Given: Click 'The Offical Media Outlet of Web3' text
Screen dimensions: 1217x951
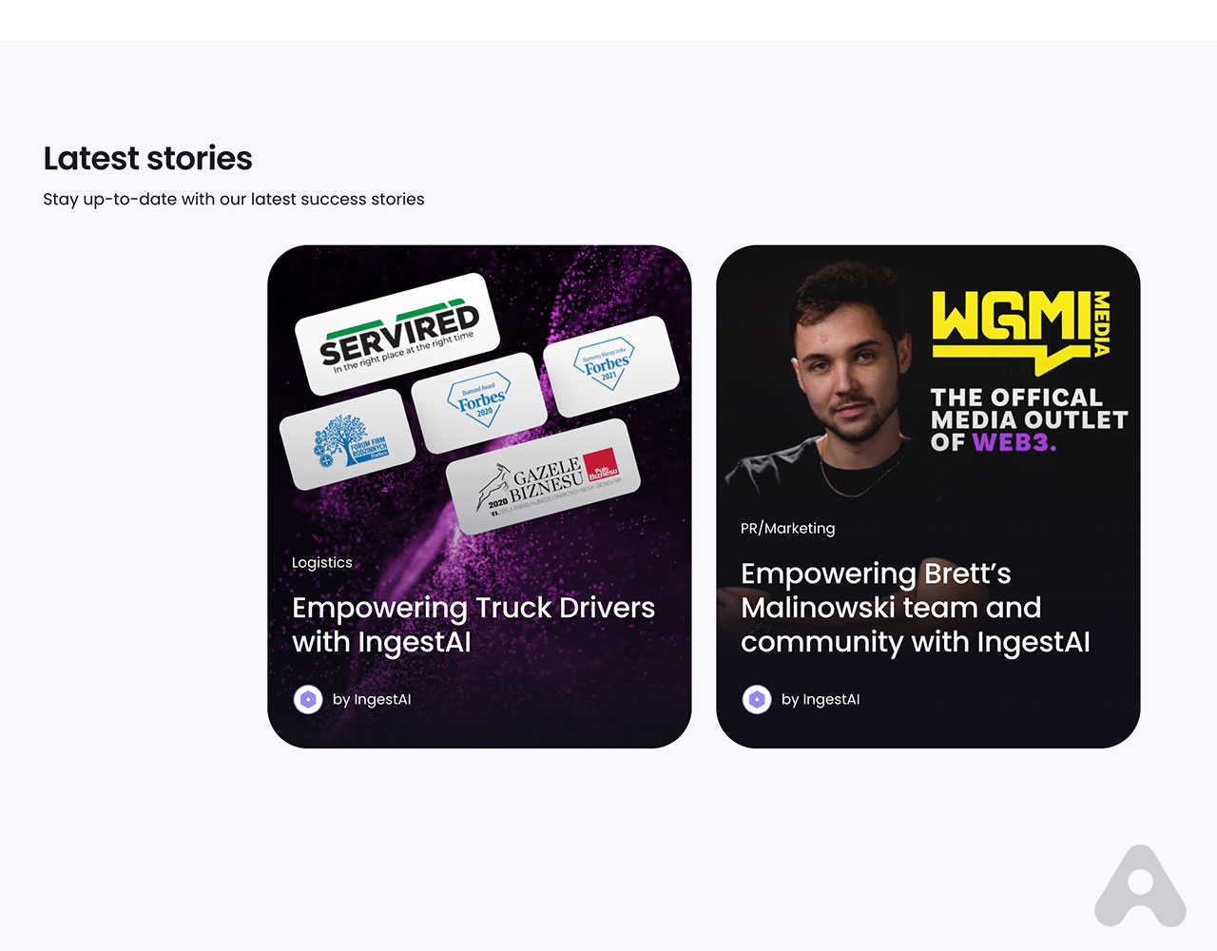Looking at the screenshot, I should pyautogui.click(x=1029, y=419).
